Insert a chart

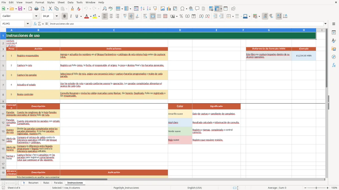(x=169, y=9)
